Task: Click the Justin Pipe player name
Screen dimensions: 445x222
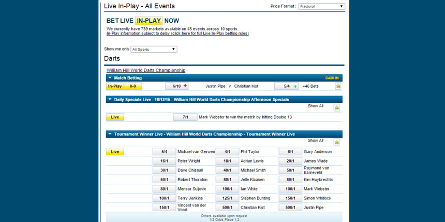Action: (216, 86)
